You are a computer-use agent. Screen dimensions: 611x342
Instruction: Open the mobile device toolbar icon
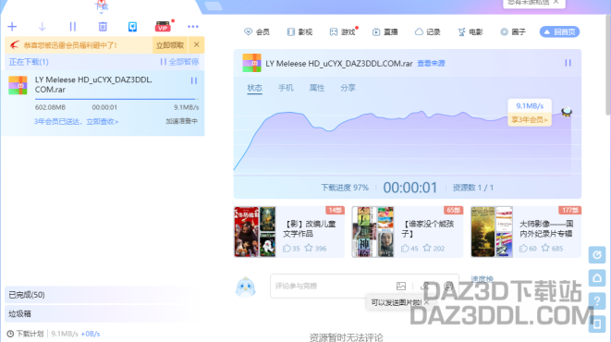click(x=132, y=27)
